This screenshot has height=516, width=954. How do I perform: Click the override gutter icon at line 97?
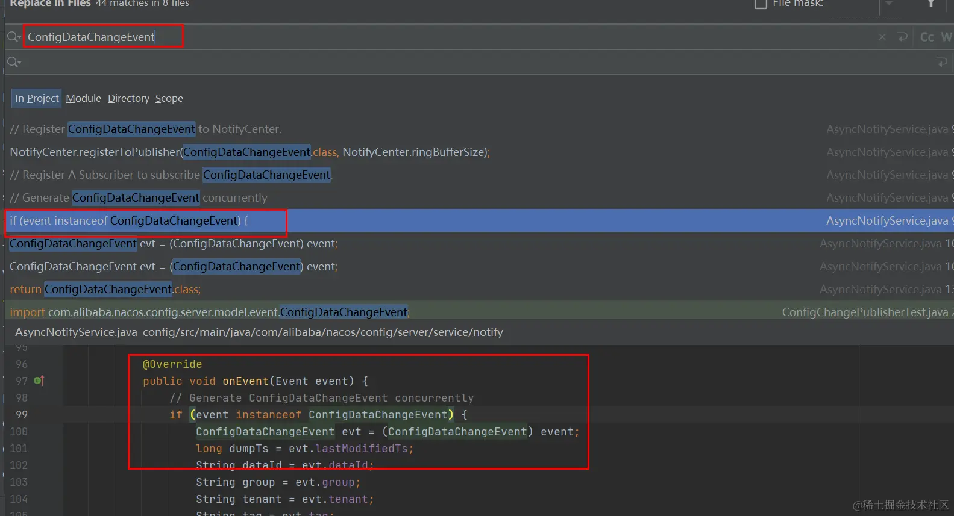[39, 381]
